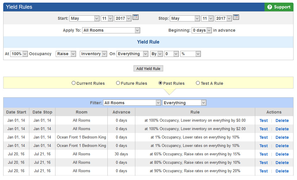Click the Support question mark icon
Image resolution: width=297 pixels, height=180 pixels.
(x=269, y=7)
